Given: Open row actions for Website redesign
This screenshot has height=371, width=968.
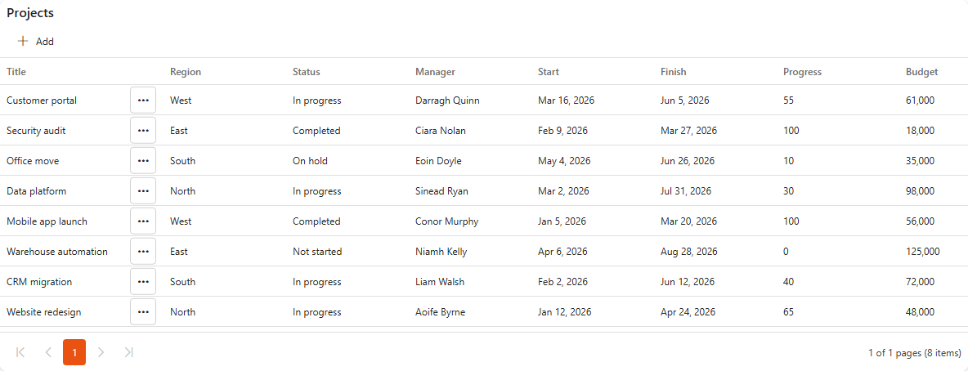Looking at the screenshot, I should 143,311.
